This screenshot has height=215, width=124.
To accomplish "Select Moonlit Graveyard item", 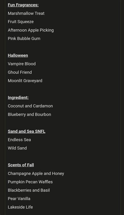I will click(x=25, y=81).
